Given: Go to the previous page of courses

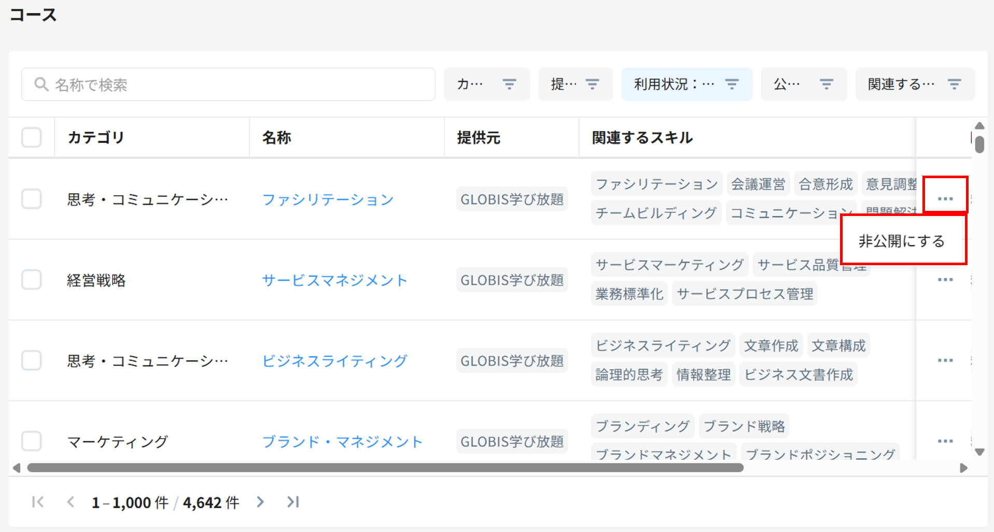Looking at the screenshot, I should point(71,502).
